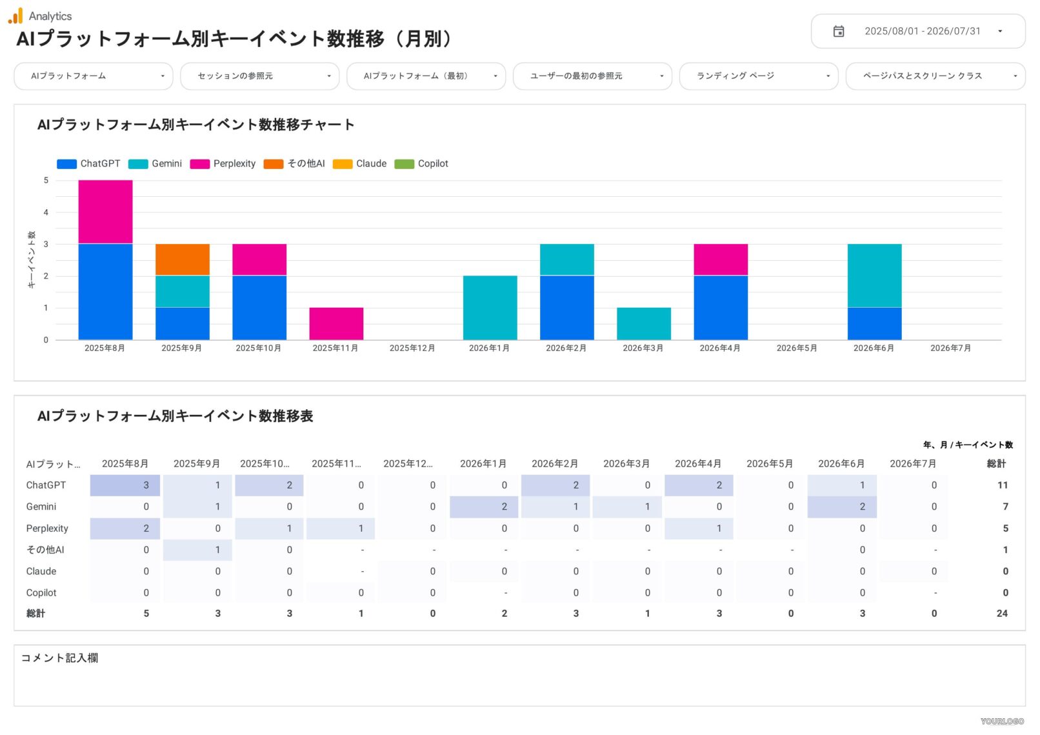
Task: Click the 2025/08/01 - 2026/07/31 date range text
Action: 923,31
